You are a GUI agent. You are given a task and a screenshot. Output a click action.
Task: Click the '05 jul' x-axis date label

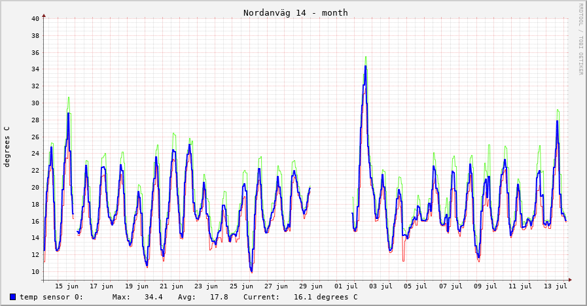(x=415, y=286)
